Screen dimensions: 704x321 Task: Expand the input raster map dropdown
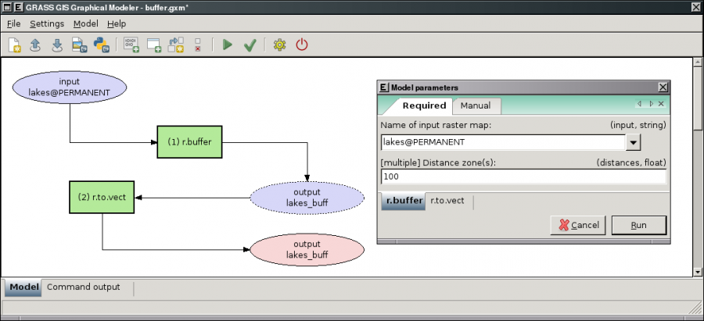[x=634, y=142]
